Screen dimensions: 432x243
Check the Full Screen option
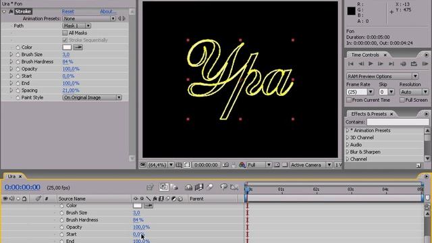tap(402, 100)
